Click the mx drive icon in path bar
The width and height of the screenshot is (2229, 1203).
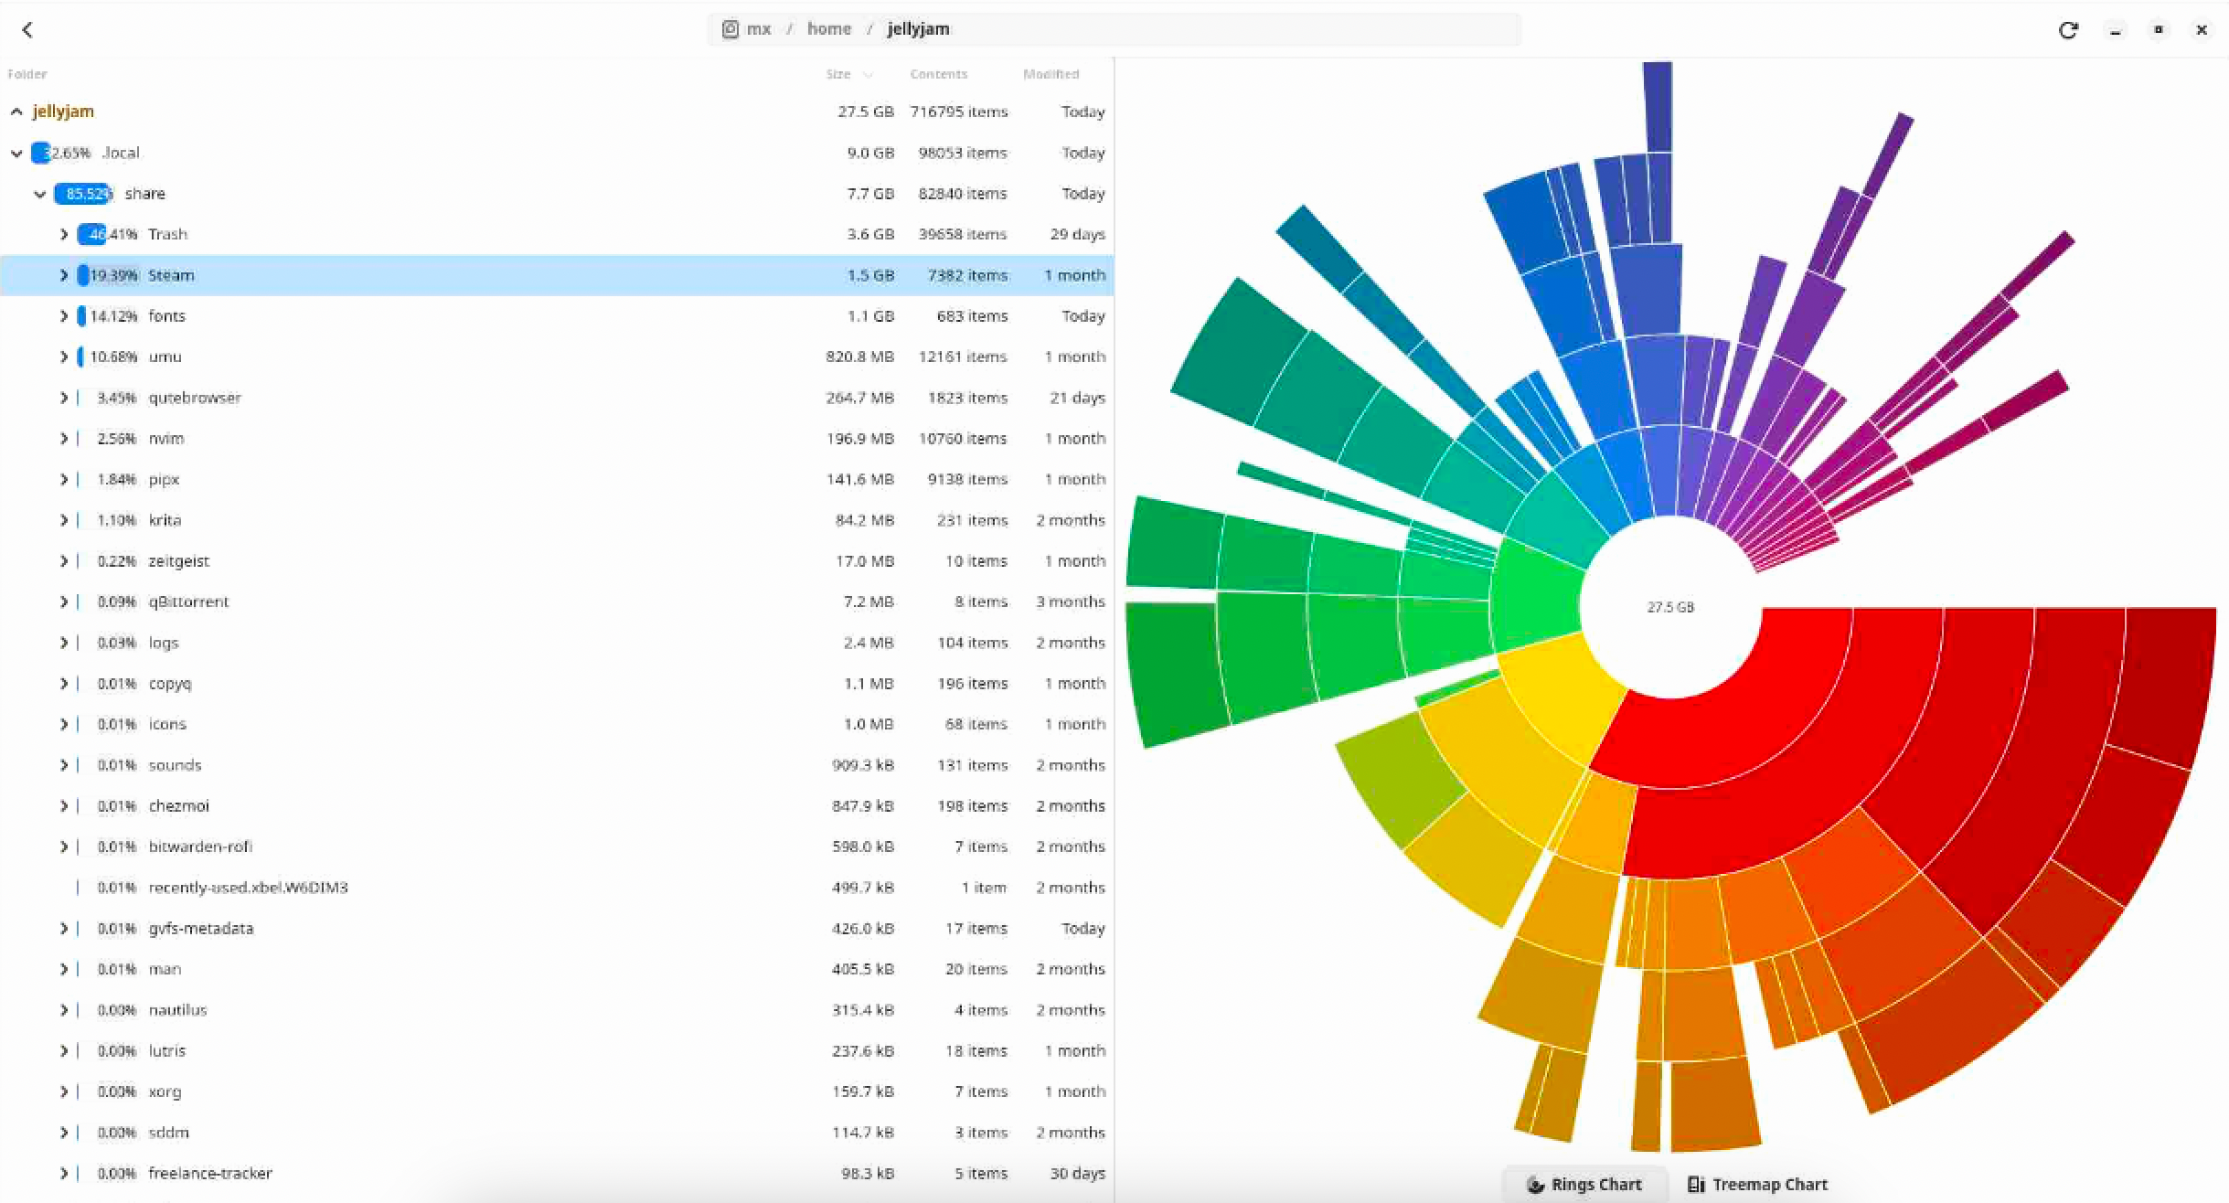(x=730, y=29)
